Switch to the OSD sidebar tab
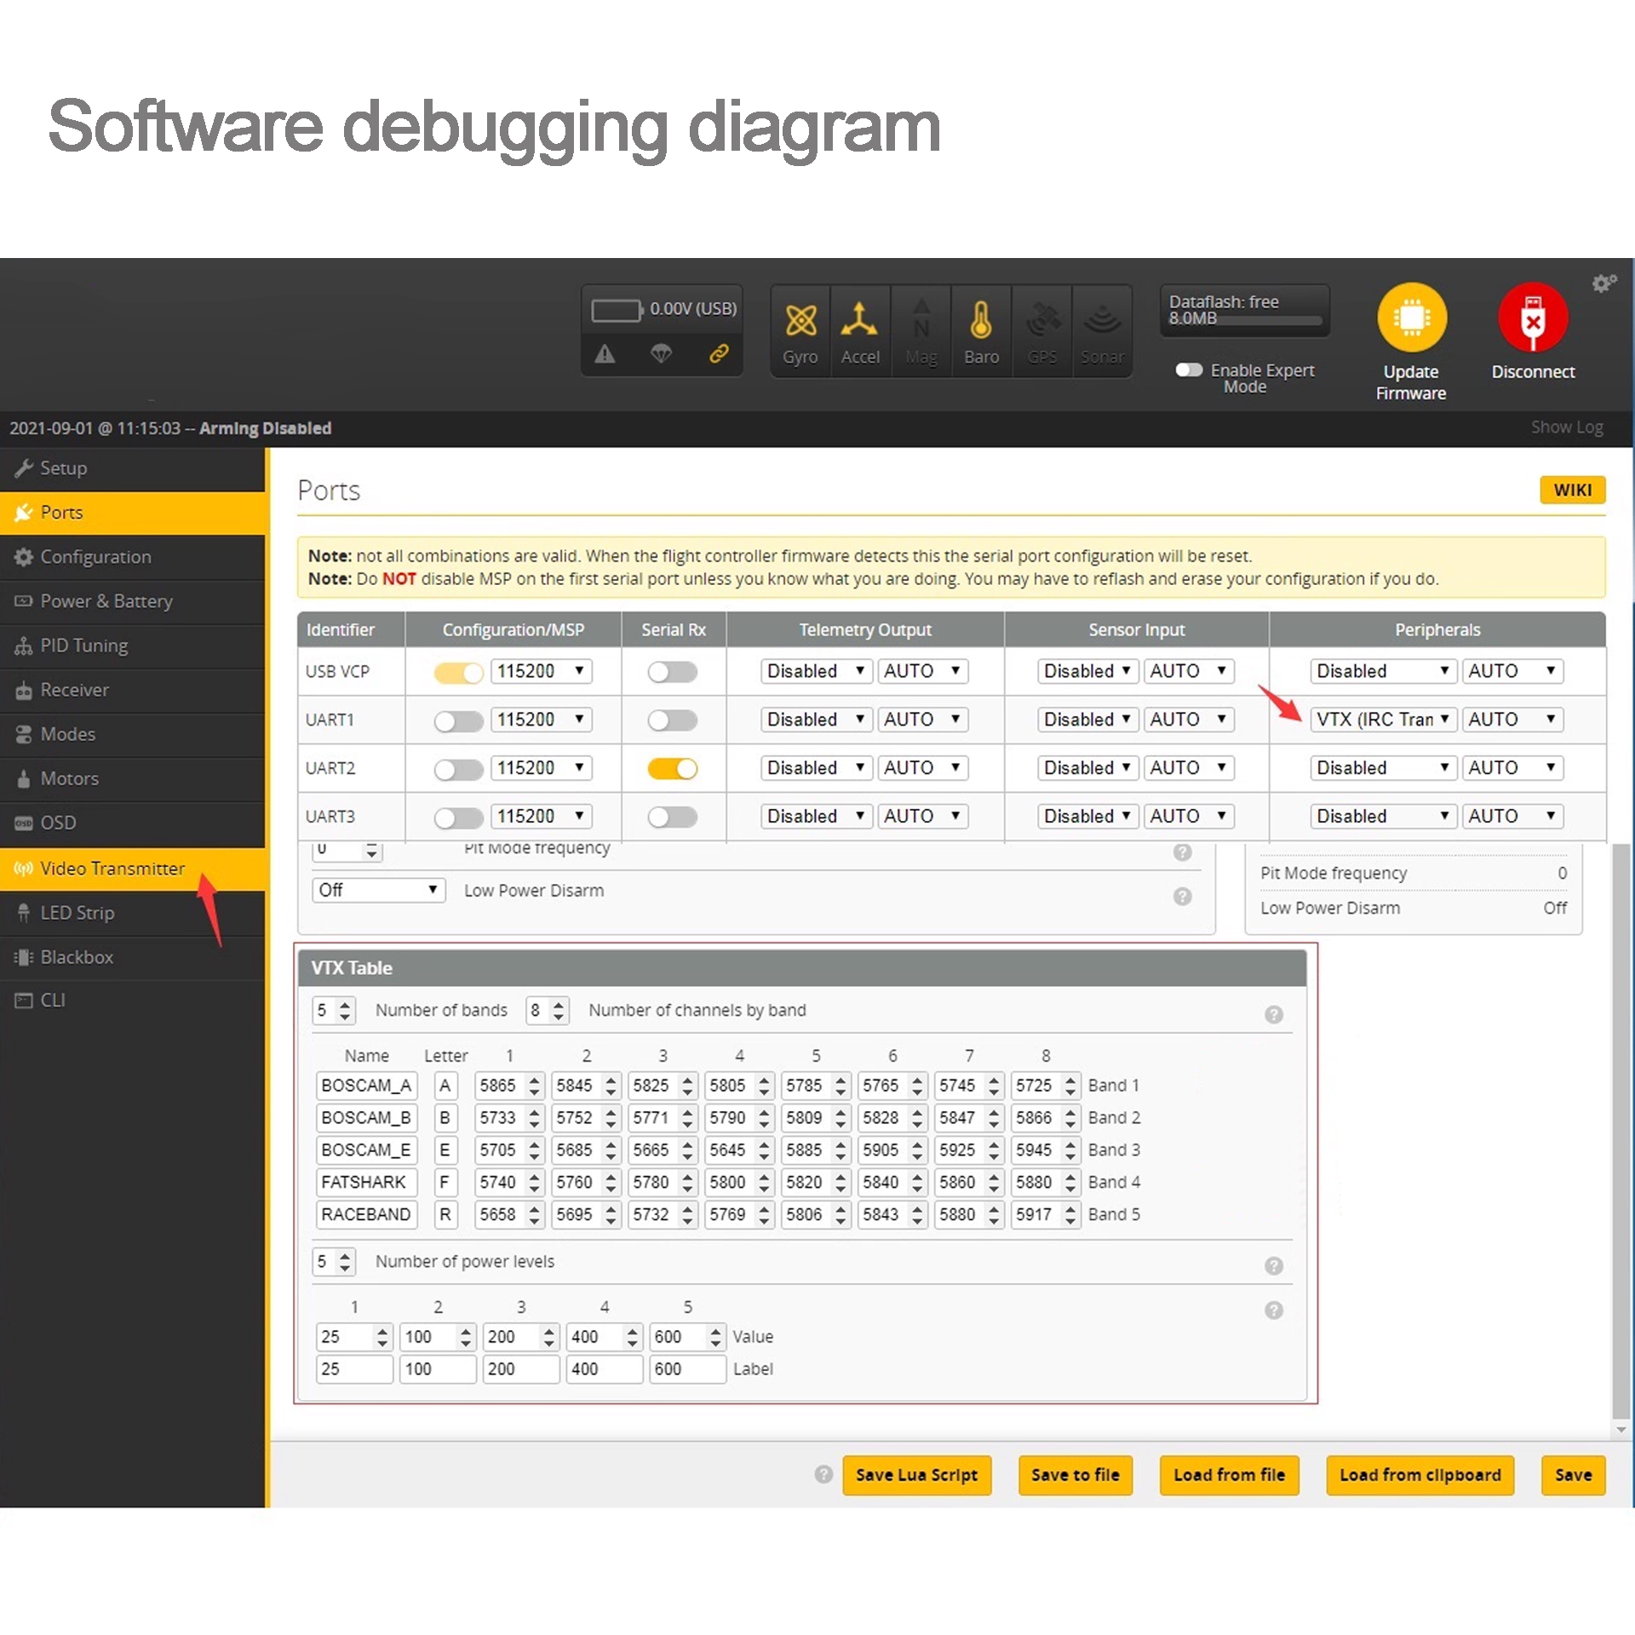Screen dimensions: 1635x1635 [58, 823]
